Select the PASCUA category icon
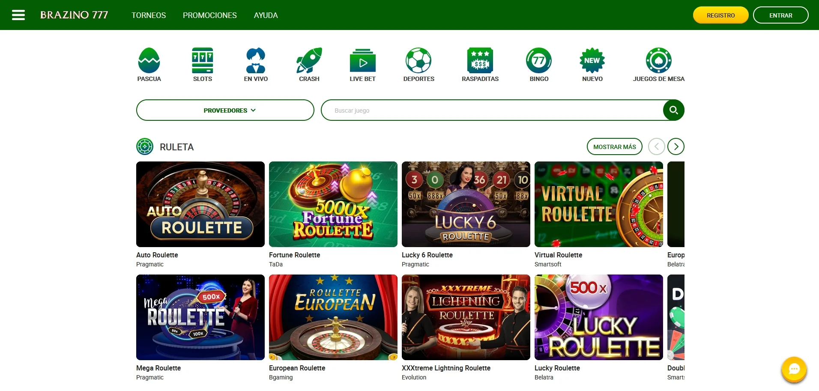This screenshot has height=391, width=819. 149,60
